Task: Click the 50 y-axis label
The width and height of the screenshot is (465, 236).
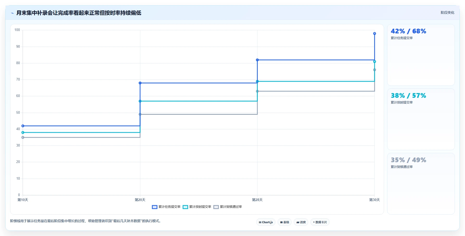Action: point(18,113)
